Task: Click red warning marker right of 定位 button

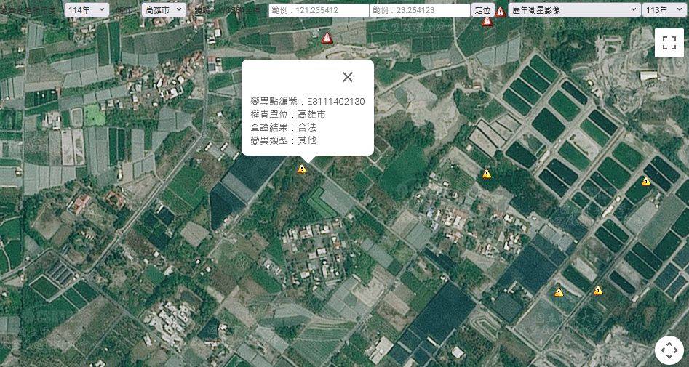Action: (501, 11)
